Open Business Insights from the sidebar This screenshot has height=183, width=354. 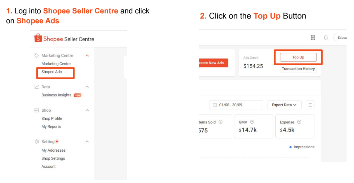(x=56, y=95)
